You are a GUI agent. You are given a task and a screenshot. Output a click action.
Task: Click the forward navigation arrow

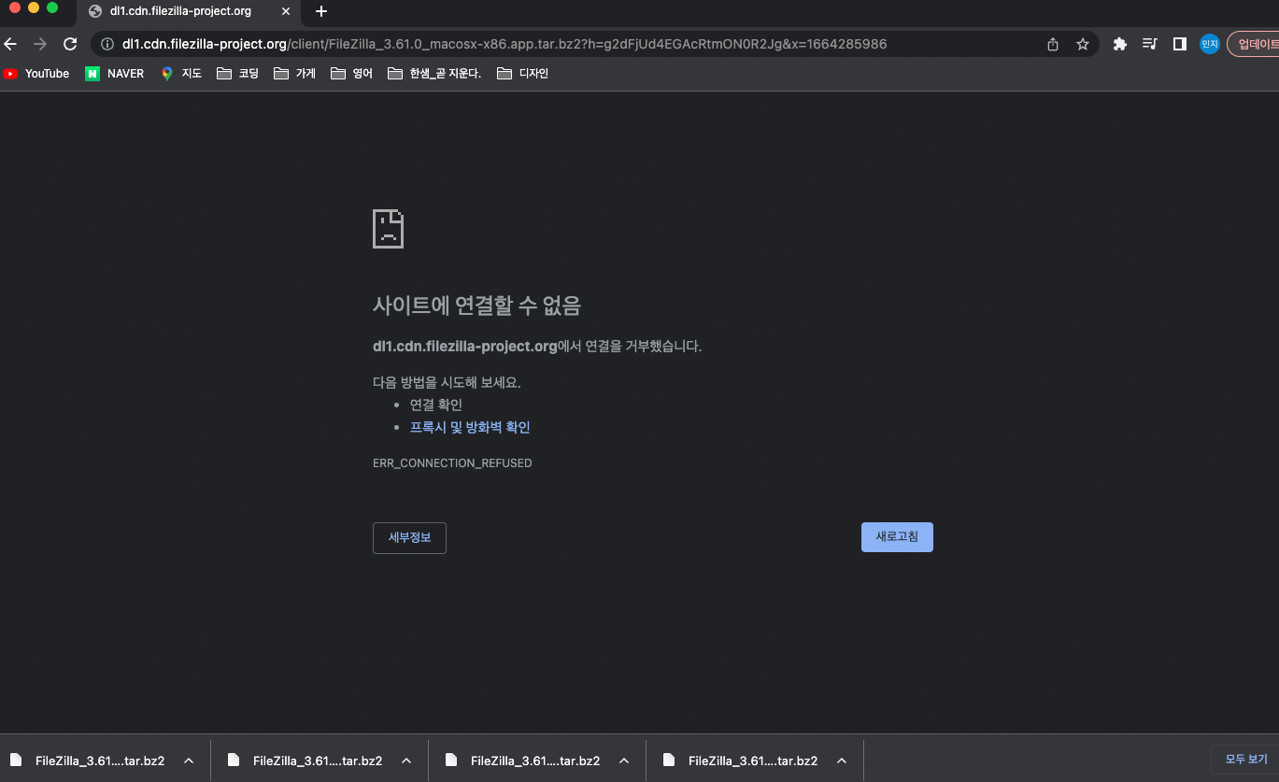coord(39,44)
